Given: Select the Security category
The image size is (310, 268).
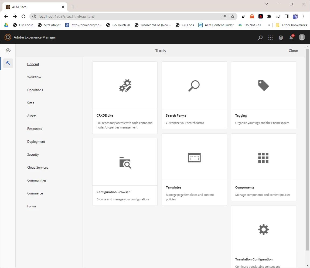Looking at the screenshot, I should click(33, 155).
